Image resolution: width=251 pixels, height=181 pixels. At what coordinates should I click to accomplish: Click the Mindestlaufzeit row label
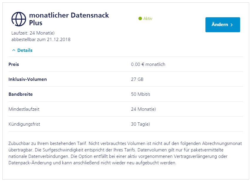click(x=24, y=109)
